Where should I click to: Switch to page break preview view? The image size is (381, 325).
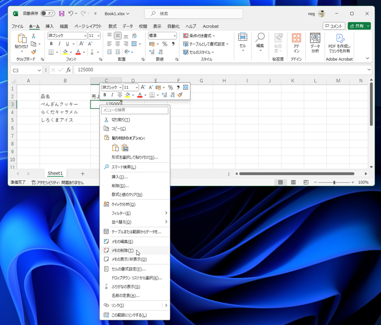[x=306, y=182]
